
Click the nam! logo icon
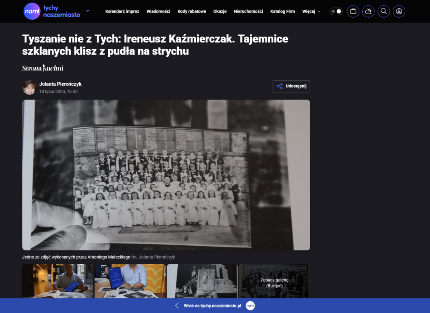tap(32, 11)
